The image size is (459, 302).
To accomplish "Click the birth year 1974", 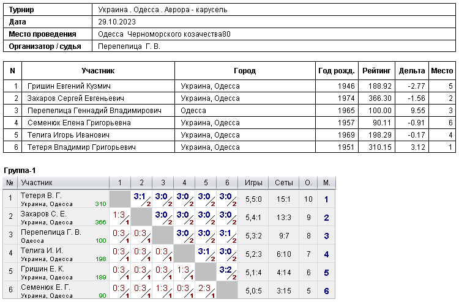I will (x=346, y=98).
